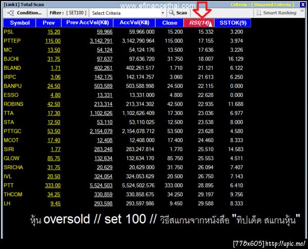308x249 pixels.
Task: Sort by Prev AccVal column header
Action: click(x=87, y=23)
